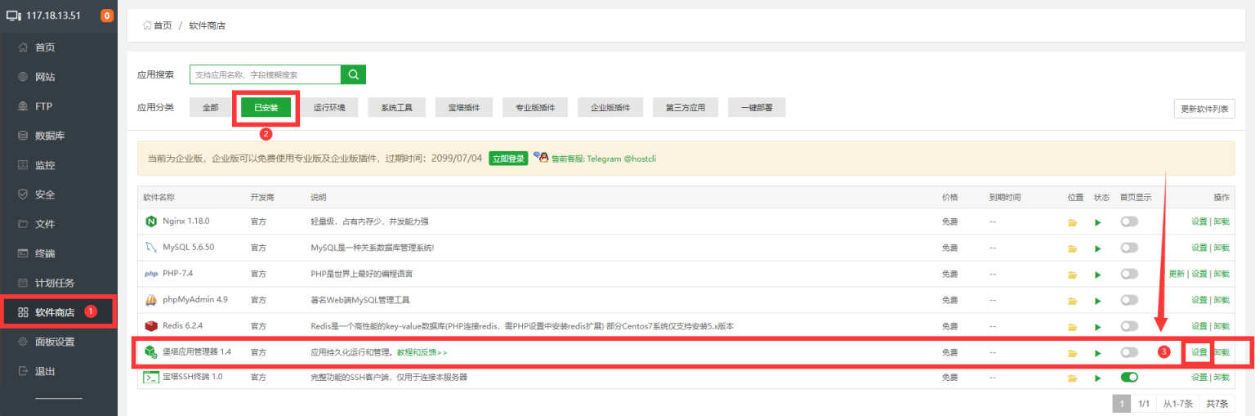1255x416 pixels.
Task: Click the 宝塔SSH终端 terminal icon
Action: click(x=150, y=378)
